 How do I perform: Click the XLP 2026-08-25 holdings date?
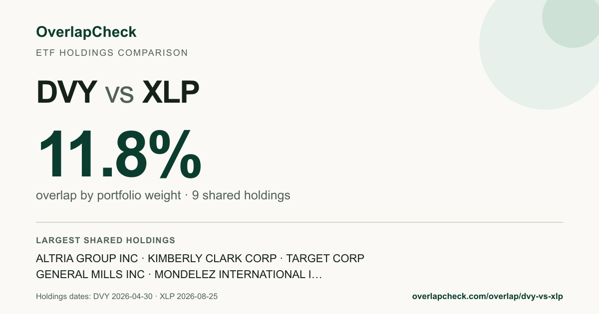coord(189,297)
